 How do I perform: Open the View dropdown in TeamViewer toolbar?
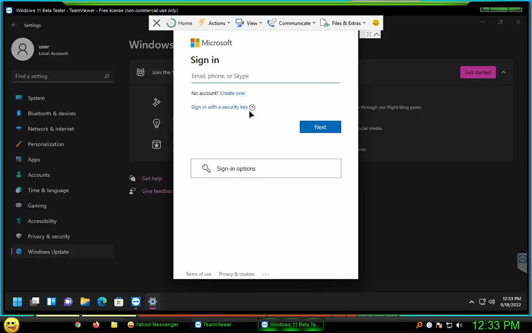[x=249, y=23]
